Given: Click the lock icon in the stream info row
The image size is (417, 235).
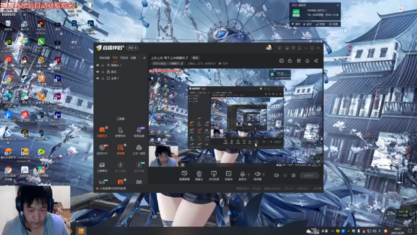Looking at the screenshot, I should [290, 61].
